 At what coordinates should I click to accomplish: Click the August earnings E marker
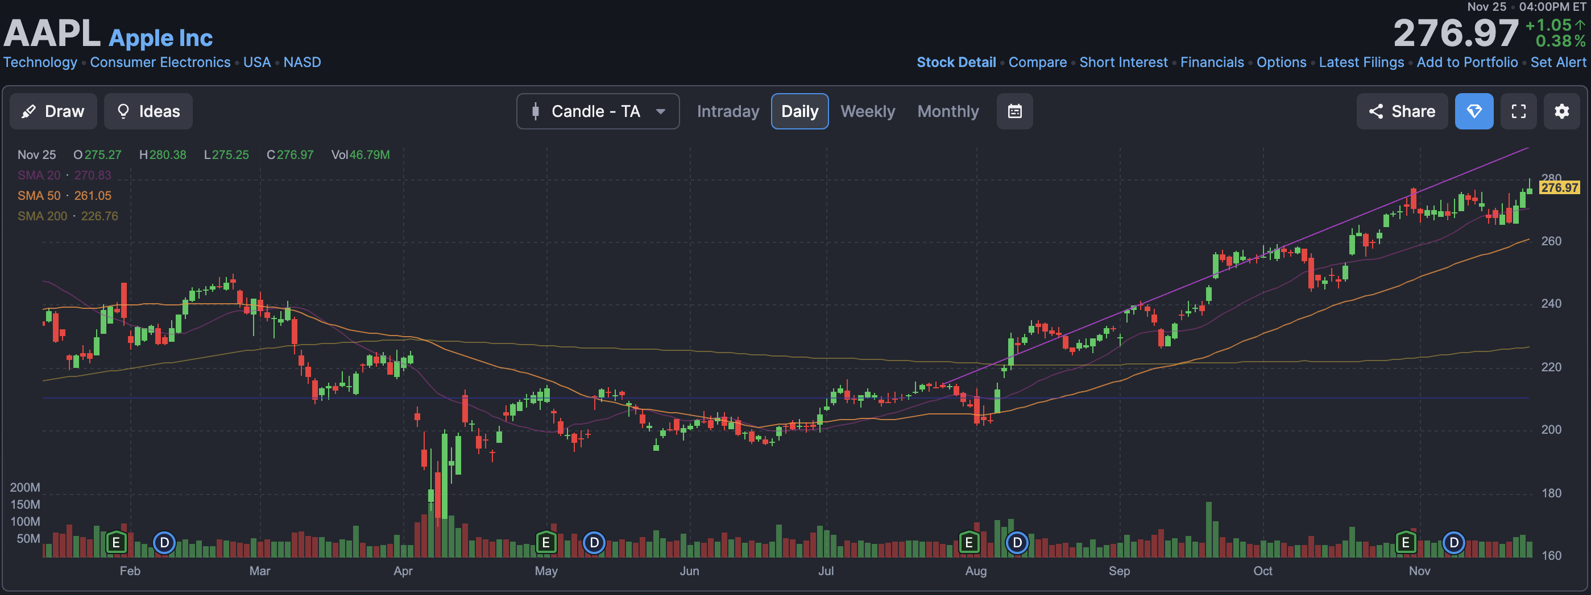point(969,543)
